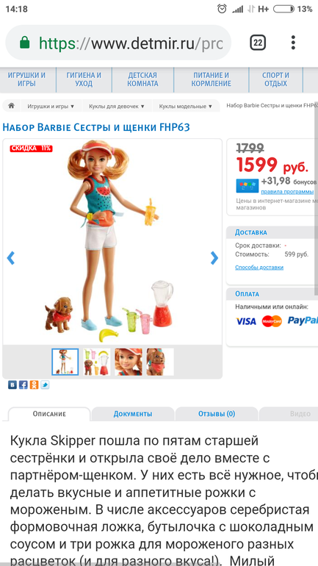Open the browser tabs counter showing 22

(x=258, y=43)
